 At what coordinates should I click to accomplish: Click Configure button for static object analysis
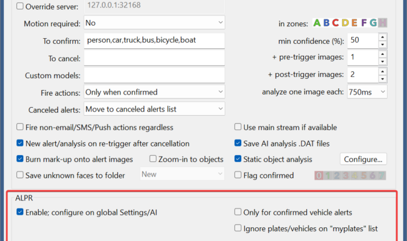[363, 159]
